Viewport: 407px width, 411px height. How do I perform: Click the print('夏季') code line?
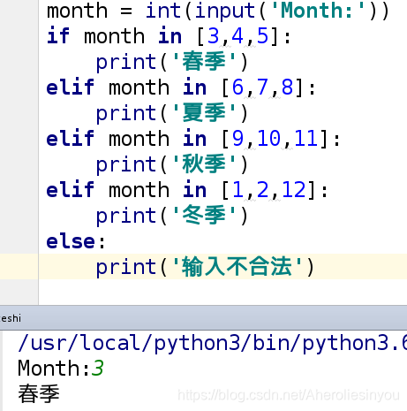tap(172, 113)
